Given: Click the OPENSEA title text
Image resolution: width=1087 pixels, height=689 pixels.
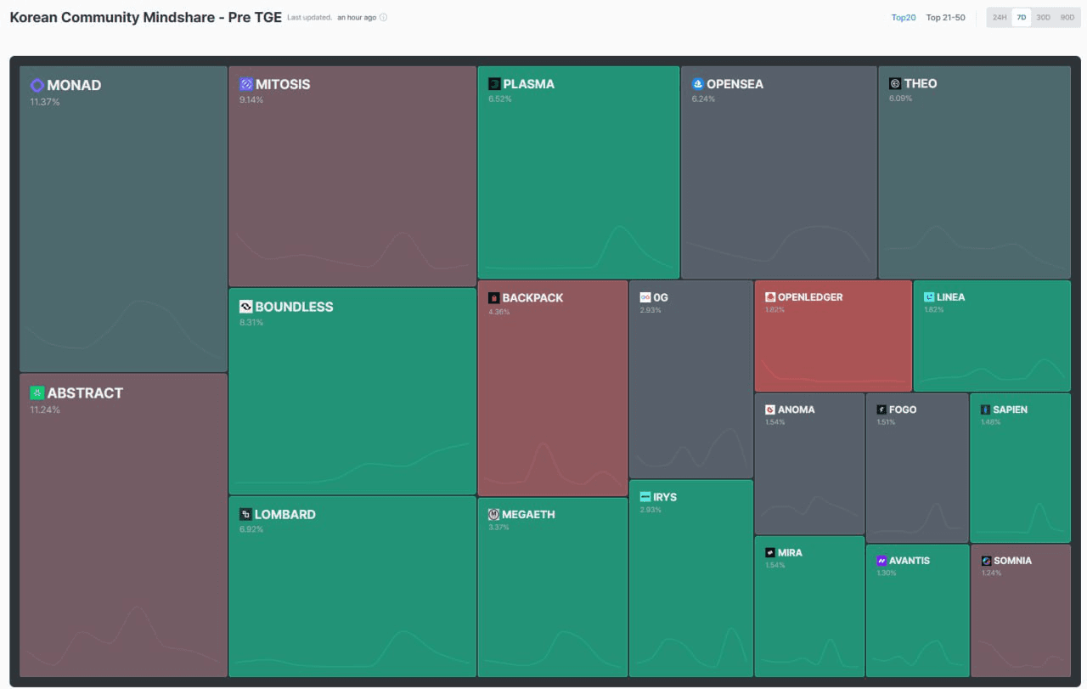Looking at the screenshot, I should [735, 84].
